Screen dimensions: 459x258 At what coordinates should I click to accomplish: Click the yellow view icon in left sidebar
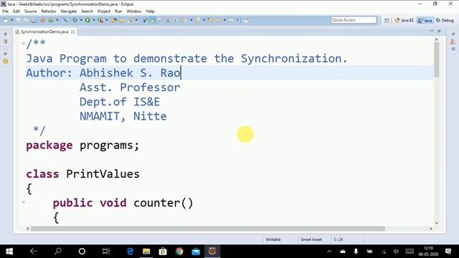tap(6, 62)
